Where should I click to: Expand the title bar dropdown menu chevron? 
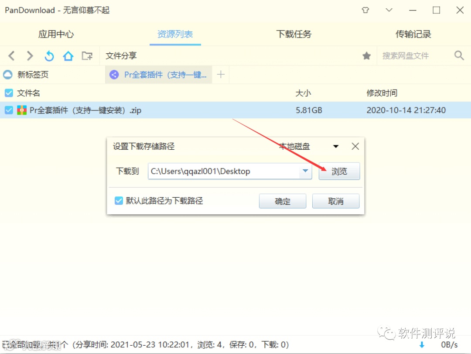coord(389,10)
